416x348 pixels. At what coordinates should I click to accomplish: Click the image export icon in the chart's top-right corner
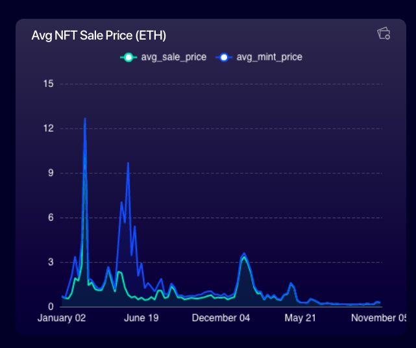(384, 34)
